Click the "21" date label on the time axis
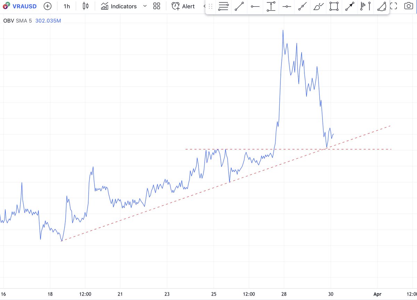This screenshot has height=300, width=417. [x=120, y=294]
